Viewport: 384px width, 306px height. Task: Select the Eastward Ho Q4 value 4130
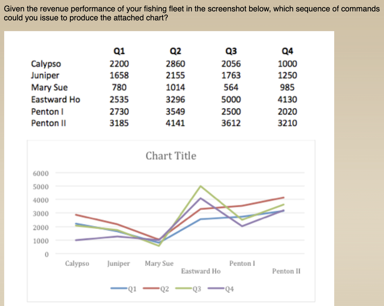click(x=287, y=99)
